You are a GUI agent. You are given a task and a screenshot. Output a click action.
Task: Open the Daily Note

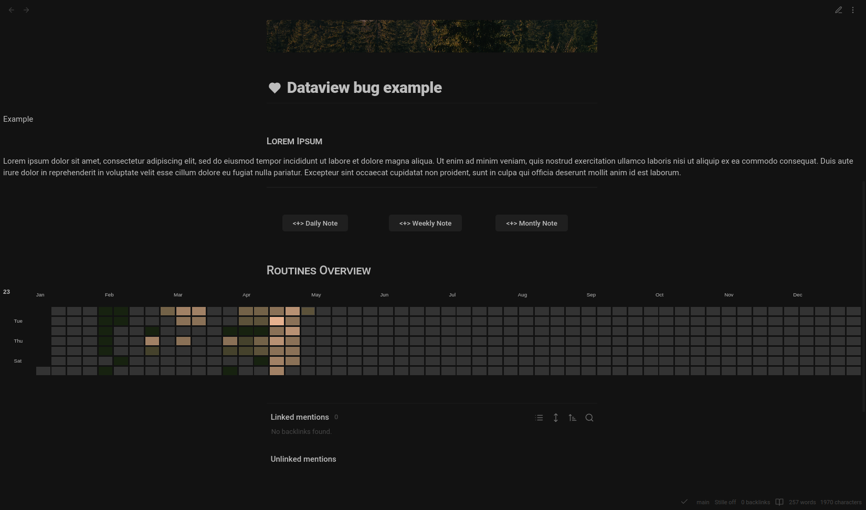tap(315, 223)
